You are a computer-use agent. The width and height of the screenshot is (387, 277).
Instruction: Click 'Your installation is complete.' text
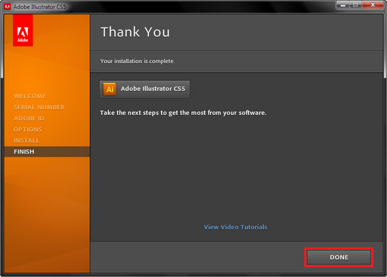[138, 61]
